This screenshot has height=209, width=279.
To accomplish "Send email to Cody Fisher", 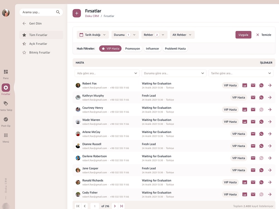I will [253, 194].
